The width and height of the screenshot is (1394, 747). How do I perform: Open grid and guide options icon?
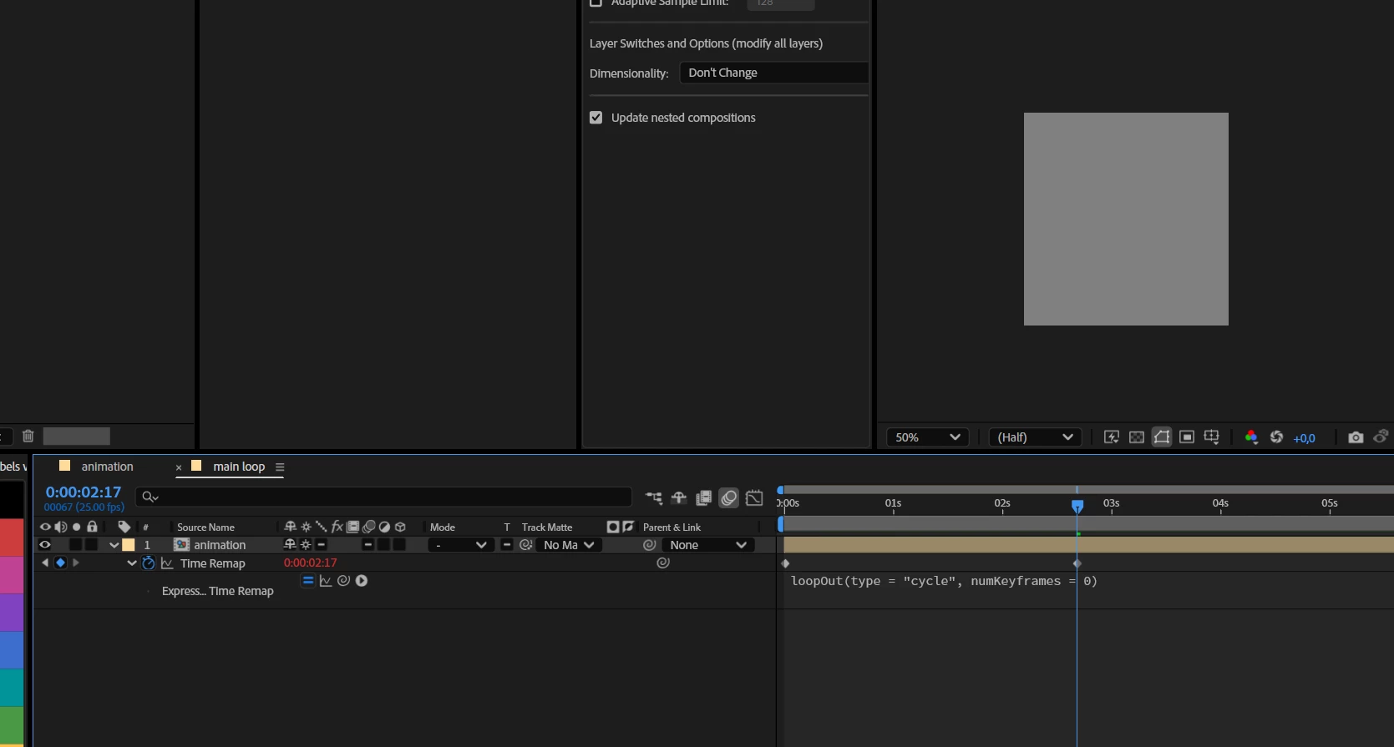coord(1212,437)
